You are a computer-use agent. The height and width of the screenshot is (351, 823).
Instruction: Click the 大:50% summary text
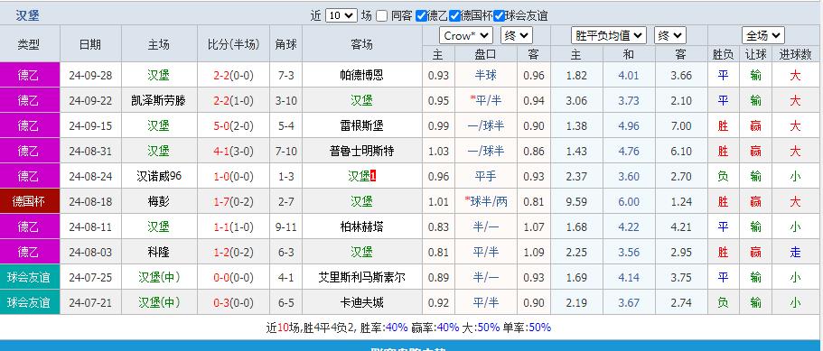(x=481, y=328)
